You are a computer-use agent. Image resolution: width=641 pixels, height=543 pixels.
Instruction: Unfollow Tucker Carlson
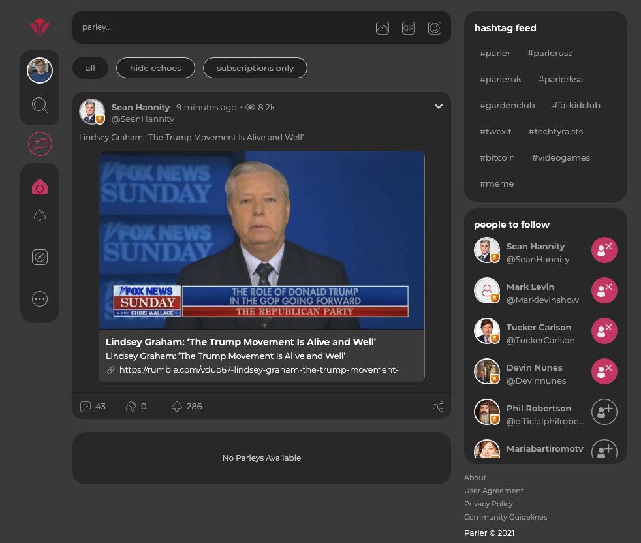(x=604, y=331)
